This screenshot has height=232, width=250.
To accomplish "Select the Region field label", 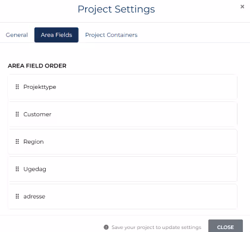I will click(33, 142).
